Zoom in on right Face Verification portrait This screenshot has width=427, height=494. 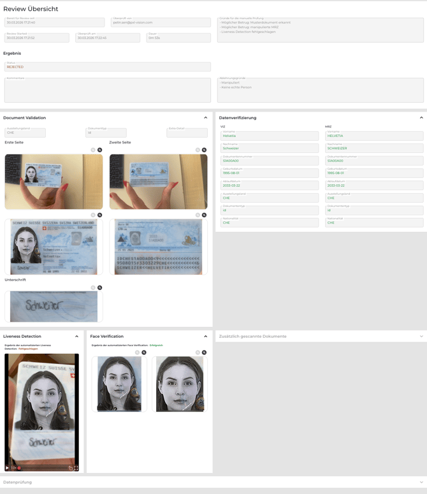tap(205, 352)
